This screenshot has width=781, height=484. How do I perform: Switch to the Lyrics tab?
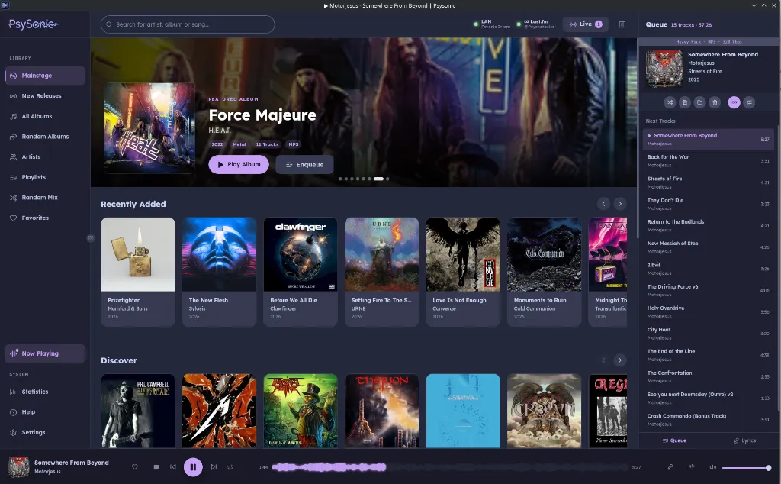coord(744,440)
